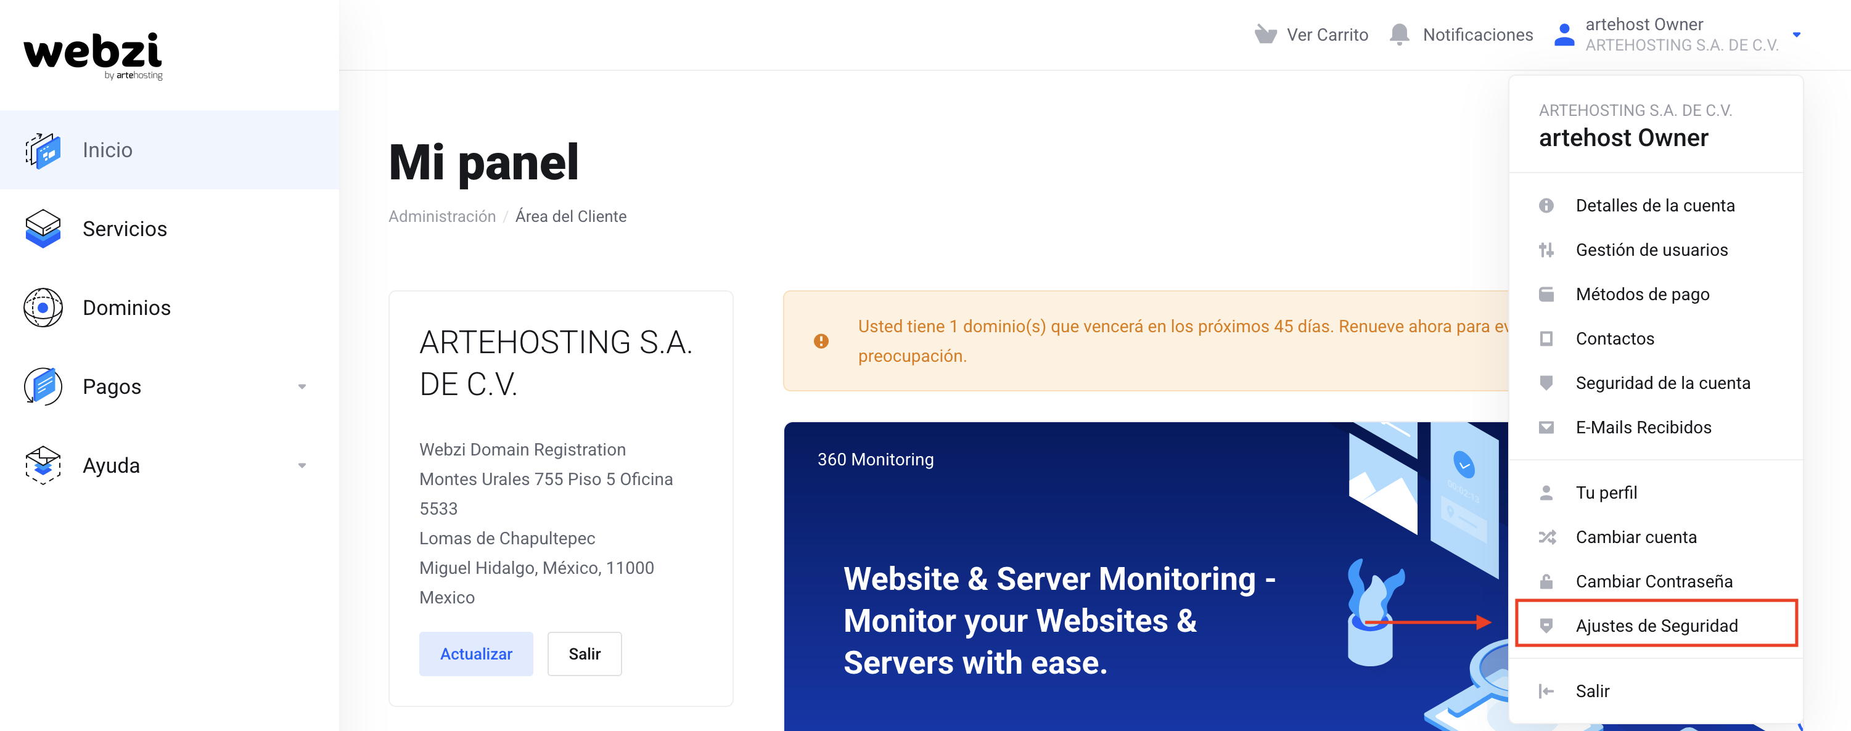This screenshot has width=1851, height=731.
Task: Click the user avatar icon in header
Action: point(1564,35)
